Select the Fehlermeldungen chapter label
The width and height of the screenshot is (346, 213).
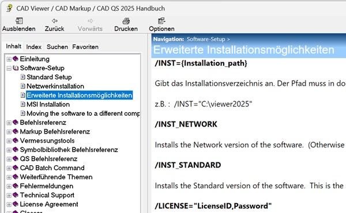pyautogui.click(x=46, y=186)
